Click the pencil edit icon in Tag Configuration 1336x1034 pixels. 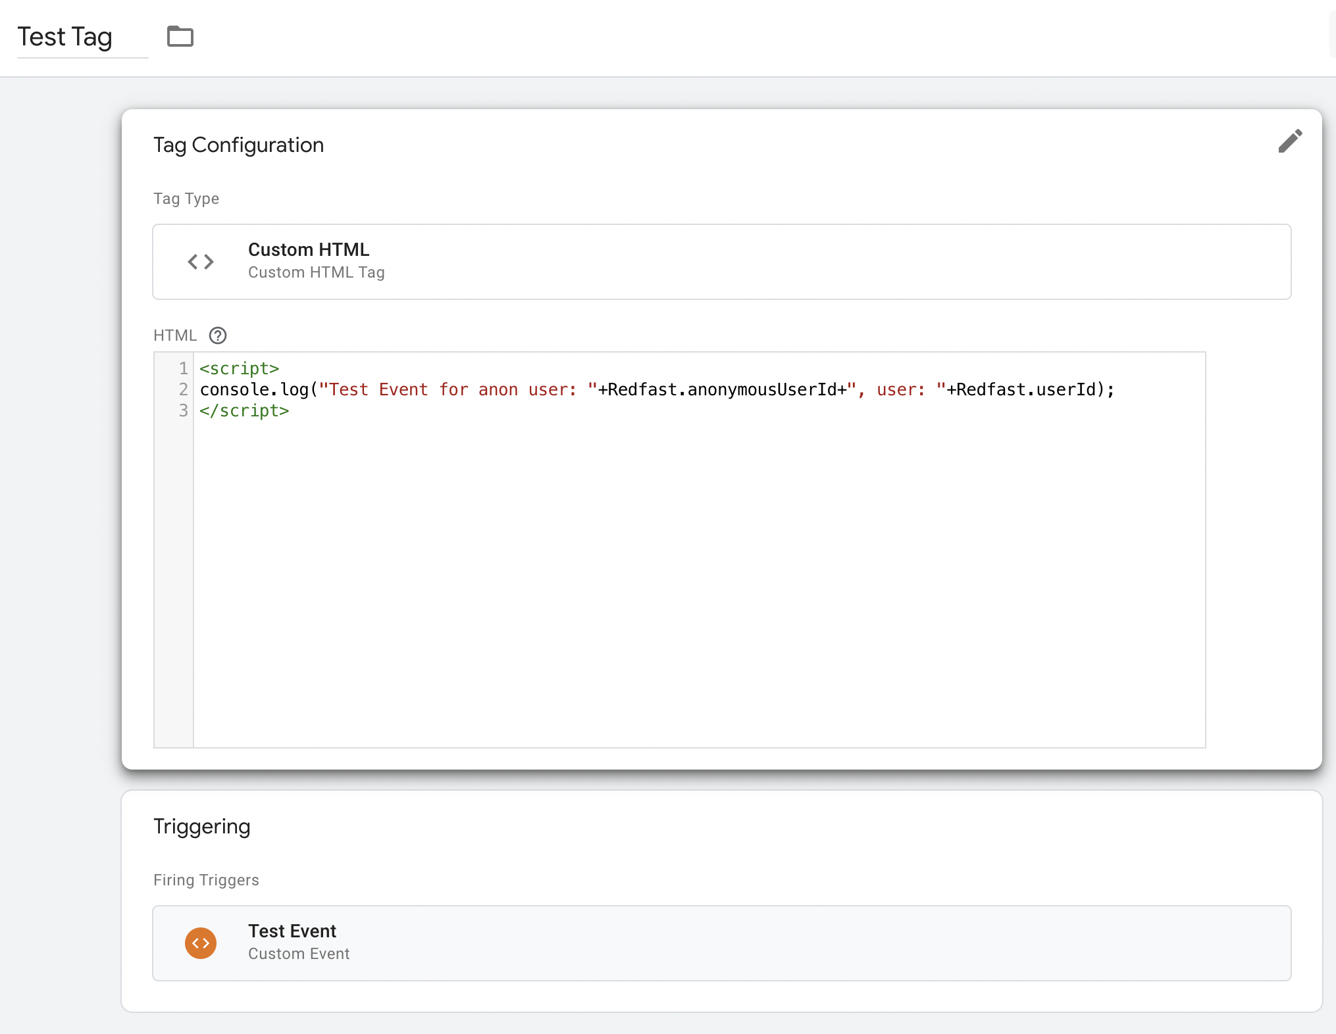pos(1290,141)
